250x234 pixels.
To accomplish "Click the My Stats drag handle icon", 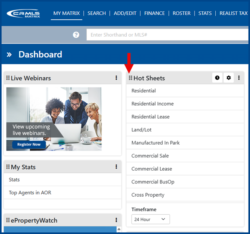I will (8, 167).
